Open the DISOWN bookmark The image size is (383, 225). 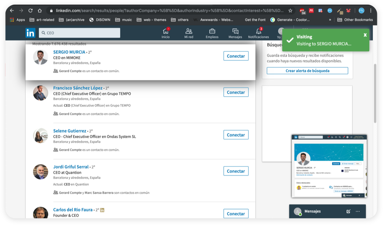pos(100,20)
